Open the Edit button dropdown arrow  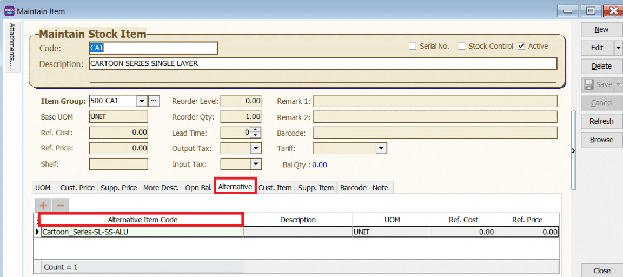pyautogui.click(x=618, y=48)
